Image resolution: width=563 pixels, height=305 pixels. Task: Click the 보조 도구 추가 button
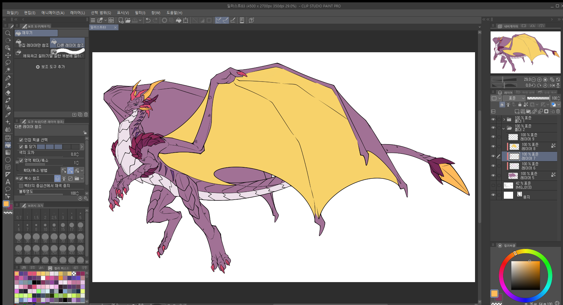coord(50,67)
